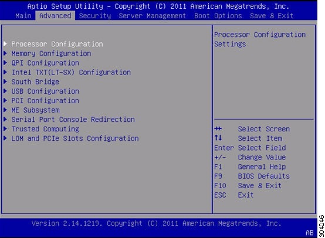Screen dimensions: 325x238
Task: Click the 'Select Item' help text
Action: [260, 138]
